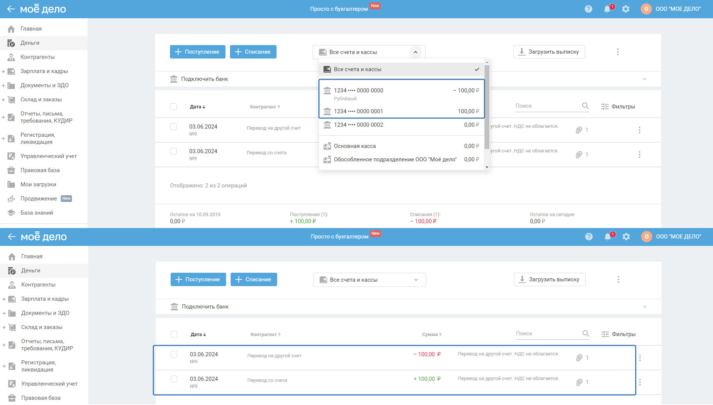This screenshot has height=405, width=713.
Task: Expand Склад и заказы plus in upper sidebar
Action: (3, 99)
